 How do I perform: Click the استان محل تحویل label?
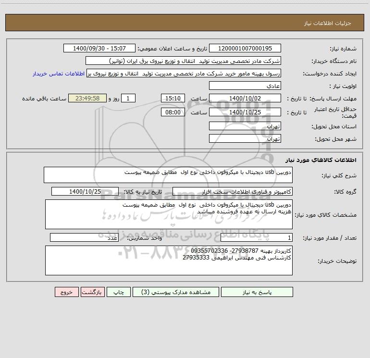(x=334, y=127)
